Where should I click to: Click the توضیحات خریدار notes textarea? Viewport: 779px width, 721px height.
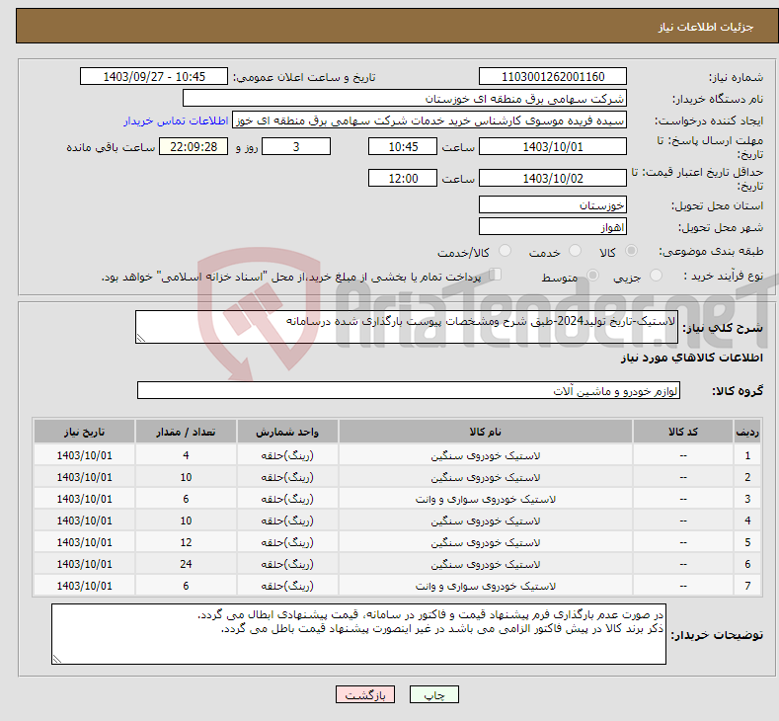[x=358, y=634]
